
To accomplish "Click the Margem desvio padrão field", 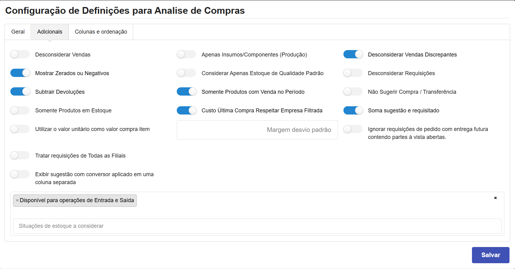I will pyautogui.click(x=257, y=130).
